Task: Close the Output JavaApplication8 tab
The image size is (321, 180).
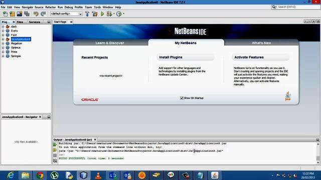Action: click(x=95, y=139)
